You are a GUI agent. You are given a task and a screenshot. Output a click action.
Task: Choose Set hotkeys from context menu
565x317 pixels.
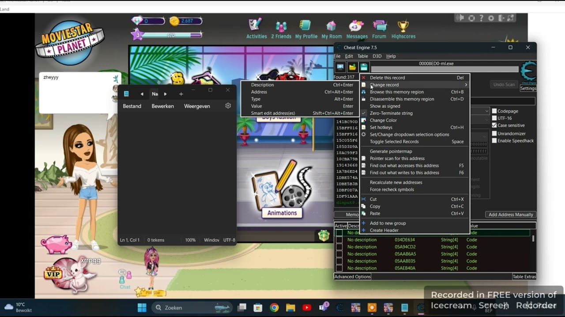[414, 127]
